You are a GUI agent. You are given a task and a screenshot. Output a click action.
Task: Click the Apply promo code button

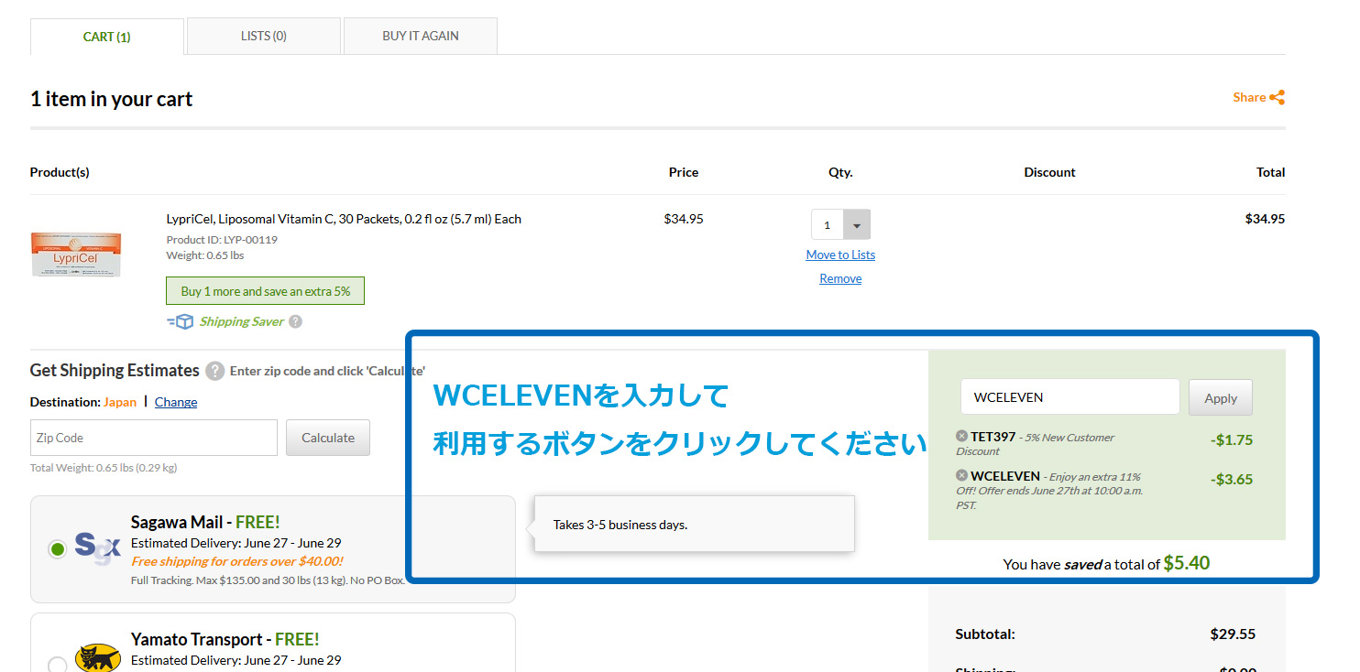pyautogui.click(x=1221, y=397)
